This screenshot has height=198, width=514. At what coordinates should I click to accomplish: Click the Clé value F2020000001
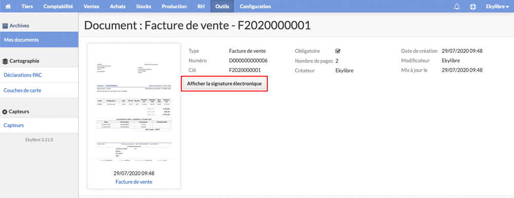coord(245,70)
